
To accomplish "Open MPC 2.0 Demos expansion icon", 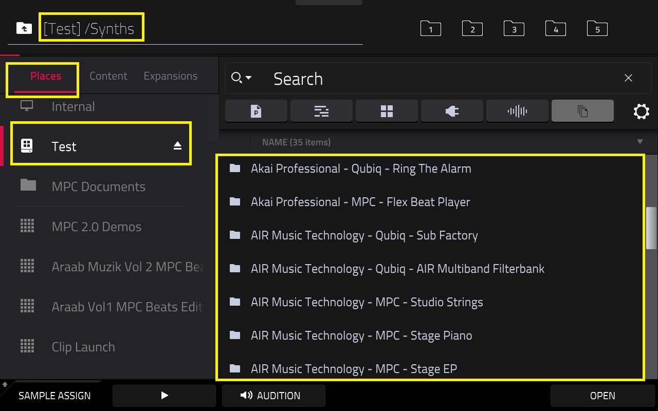I will coord(27,226).
